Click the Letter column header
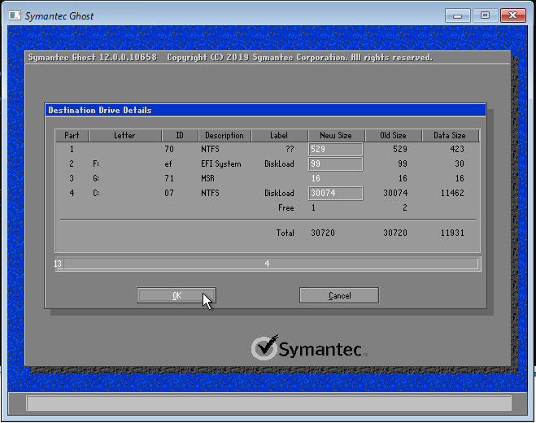 (124, 135)
